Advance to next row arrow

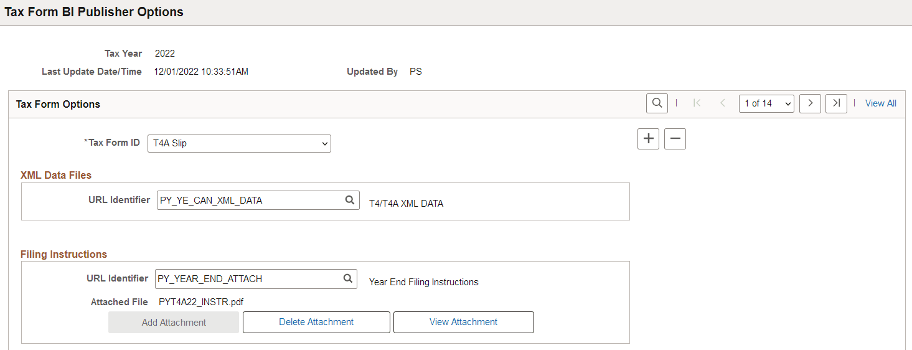[x=810, y=103]
